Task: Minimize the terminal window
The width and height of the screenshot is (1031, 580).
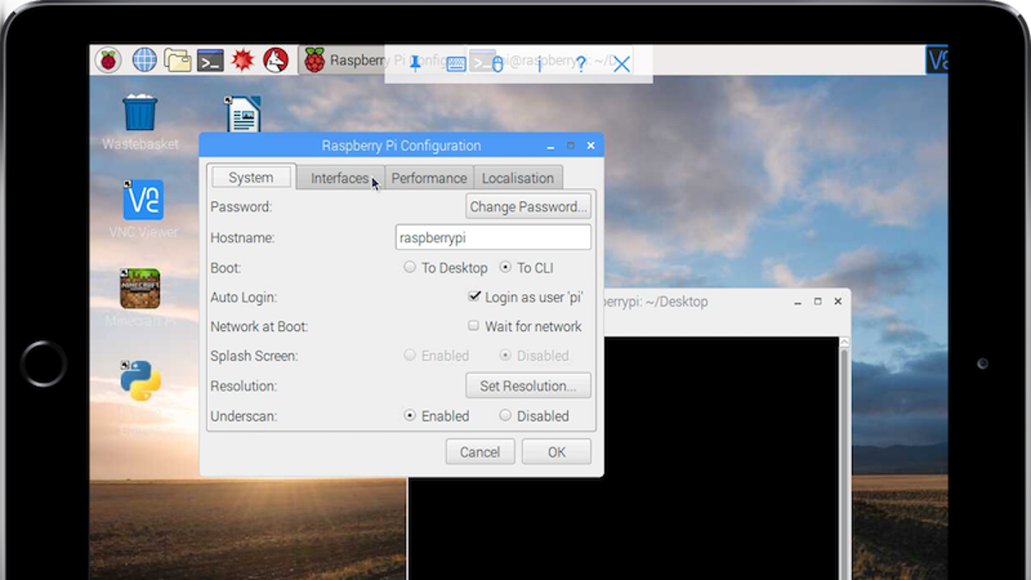Action: click(x=797, y=302)
